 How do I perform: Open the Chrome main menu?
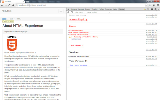click(x=158, y=5)
